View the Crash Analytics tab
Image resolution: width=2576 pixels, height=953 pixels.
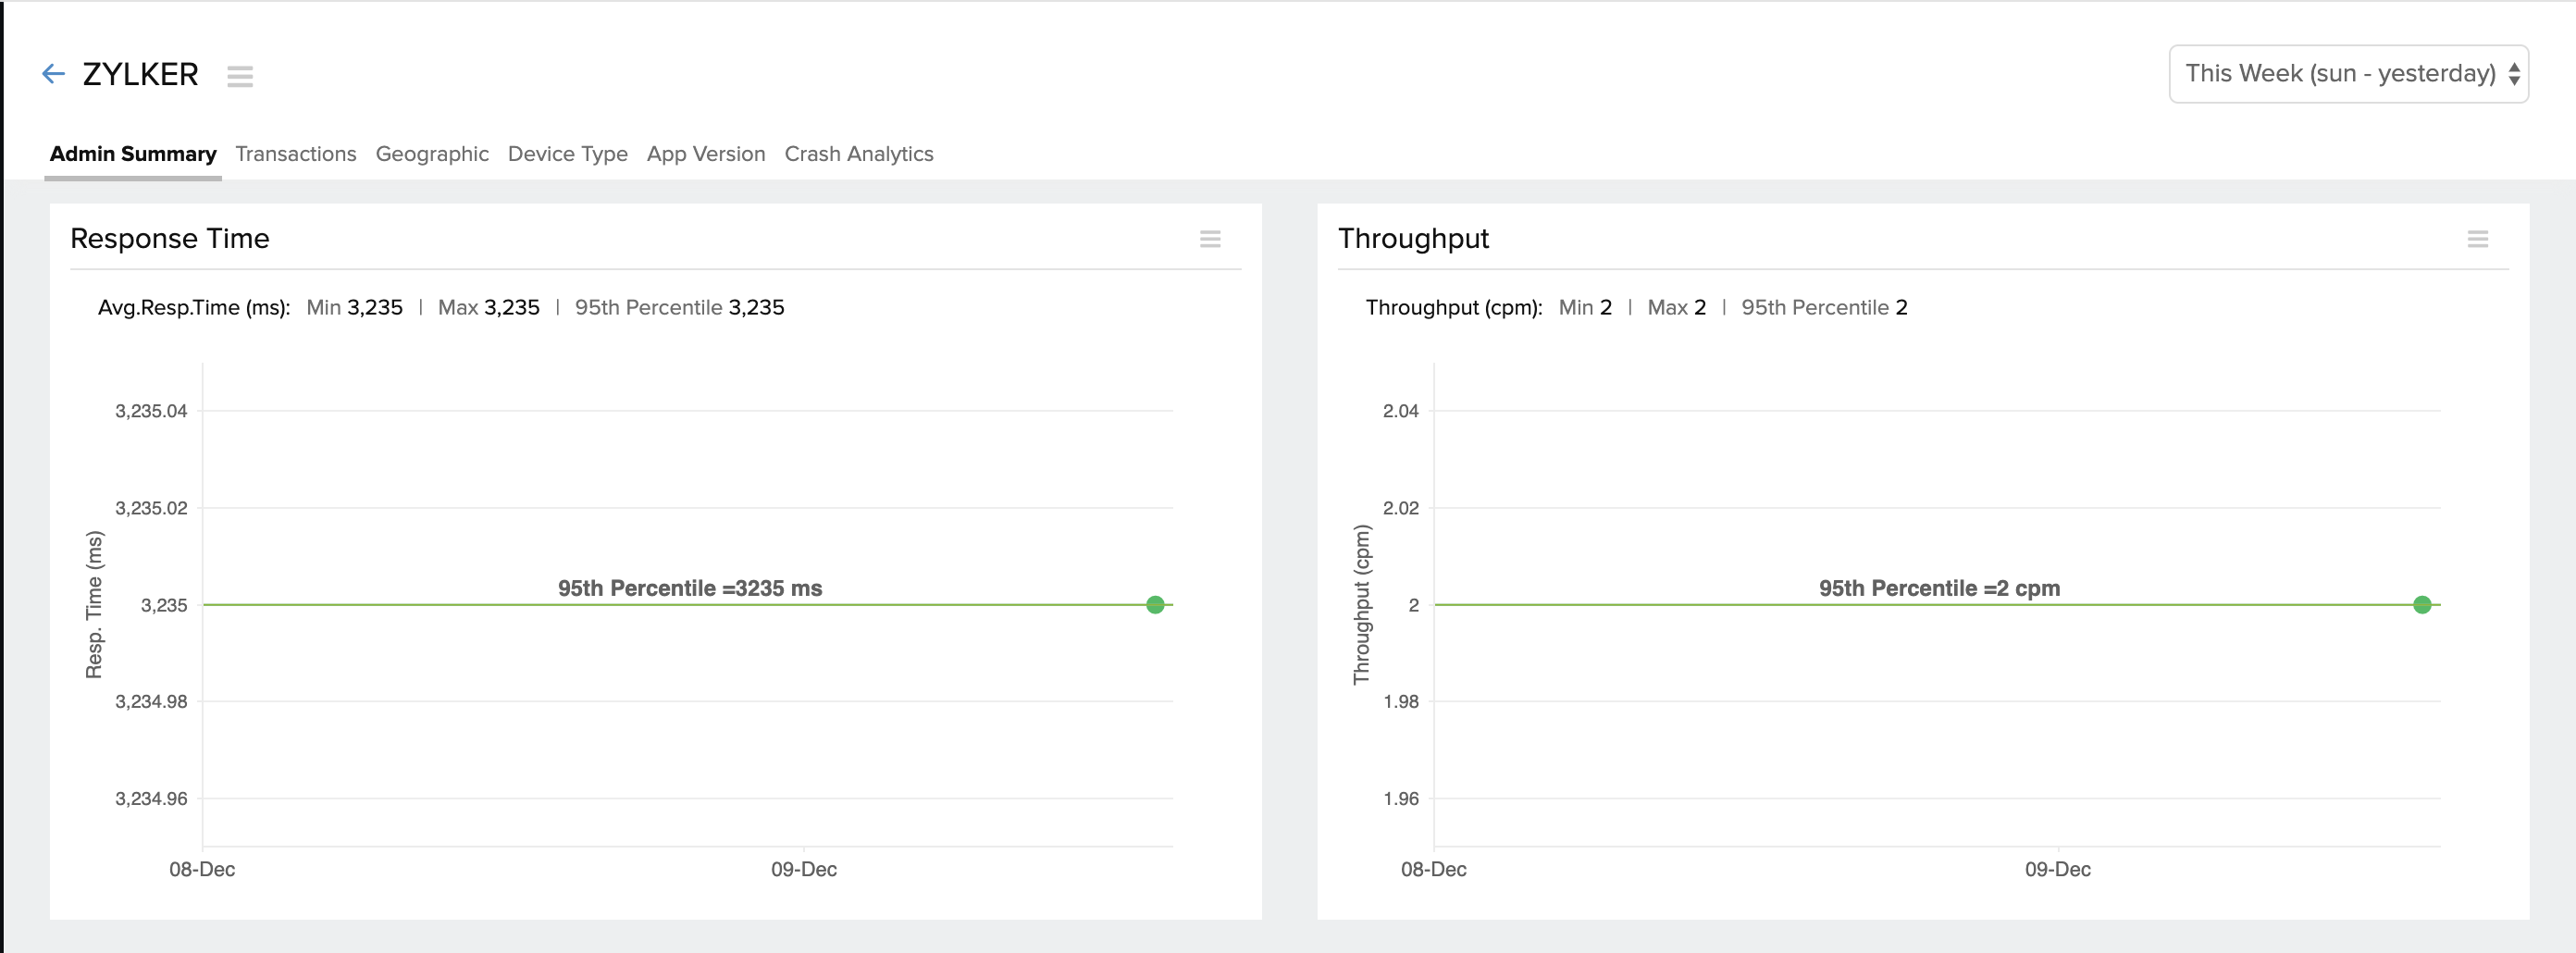click(858, 154)
